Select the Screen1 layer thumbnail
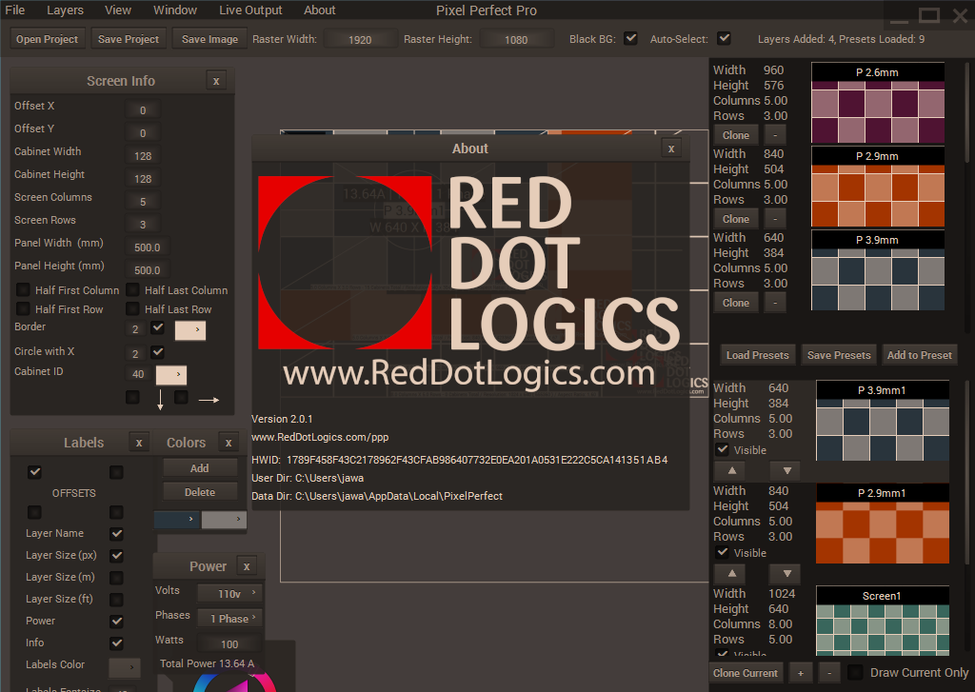Screen dimensions: 975x692 click(x=882, y=621)
